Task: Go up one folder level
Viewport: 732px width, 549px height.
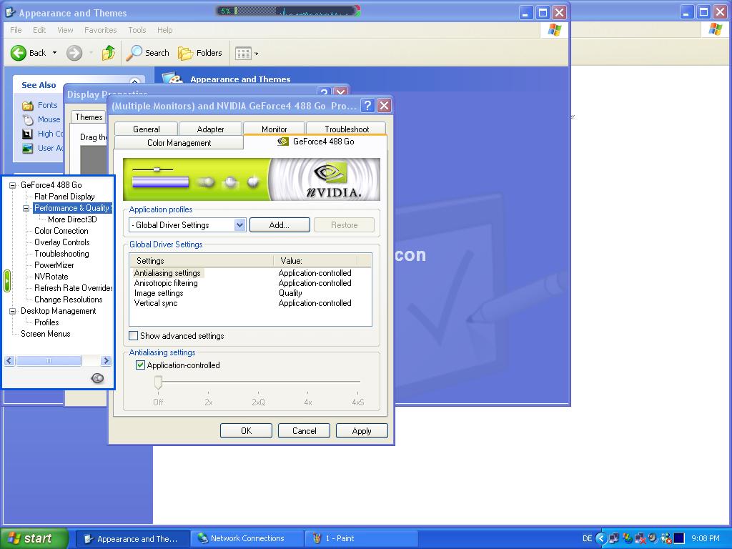Action: pyautogui.click(x=109, y=53)
